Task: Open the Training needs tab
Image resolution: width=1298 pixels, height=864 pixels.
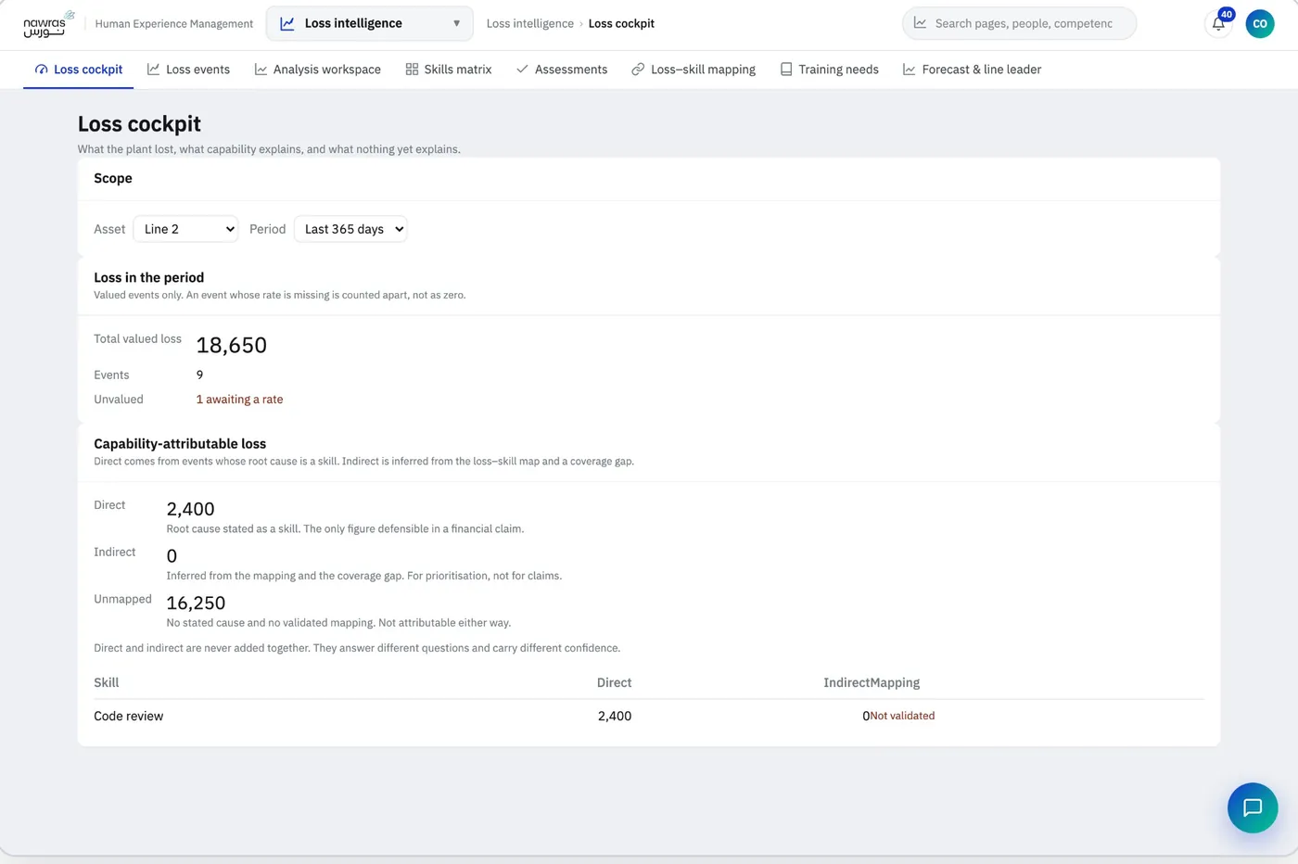Action: [830, 70]
